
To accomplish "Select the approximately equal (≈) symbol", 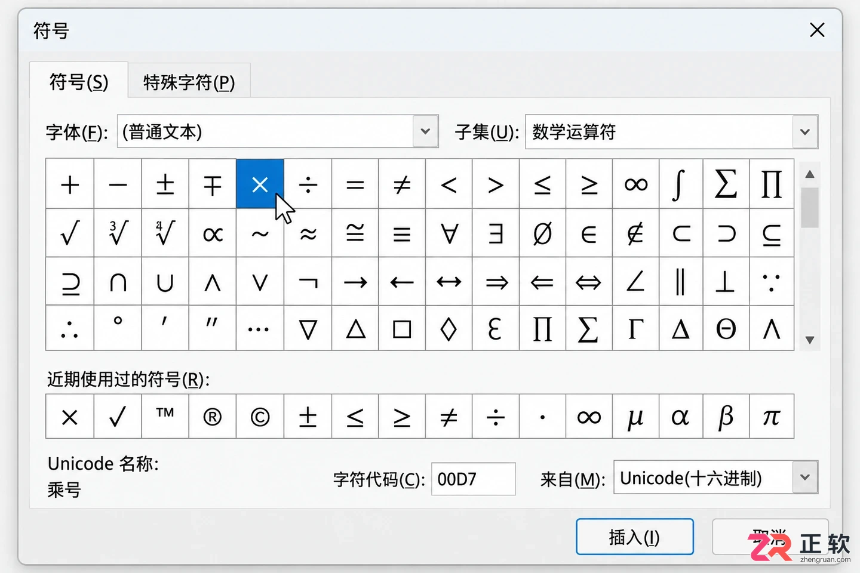I will (308, 233).
